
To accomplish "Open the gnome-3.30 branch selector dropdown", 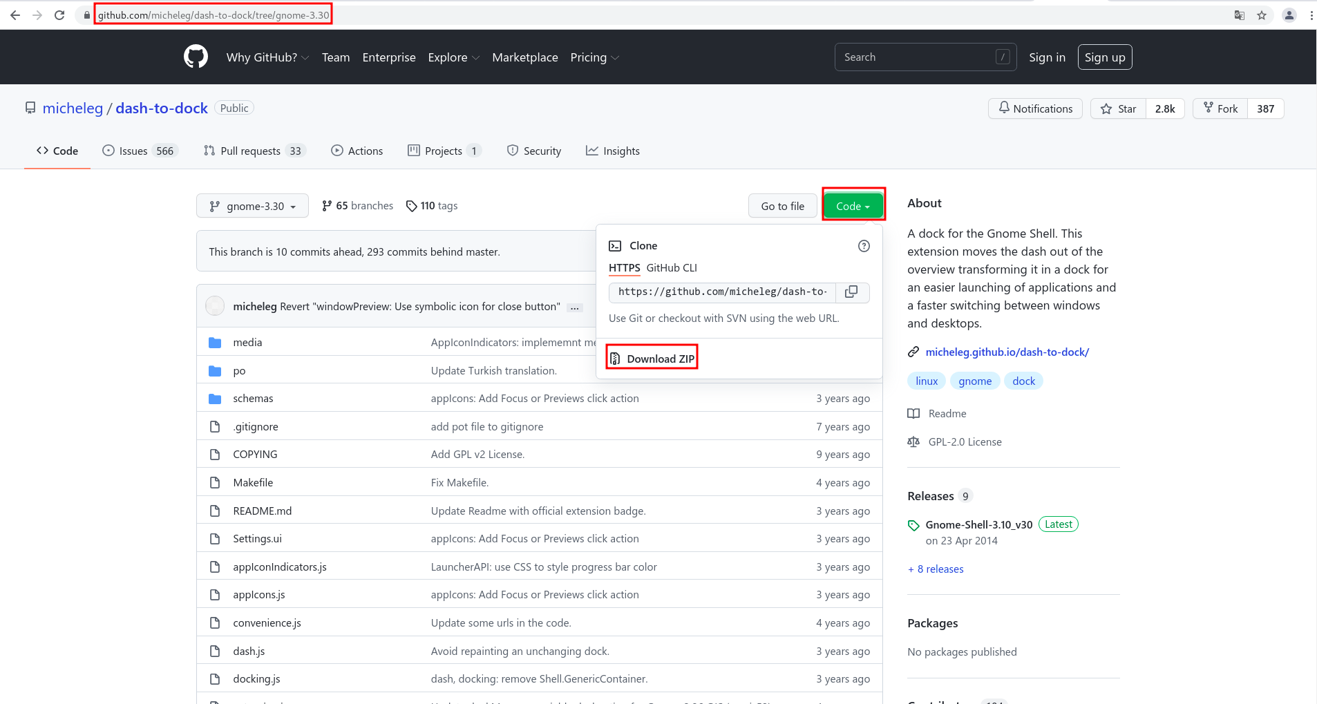I will pos(252,206).
